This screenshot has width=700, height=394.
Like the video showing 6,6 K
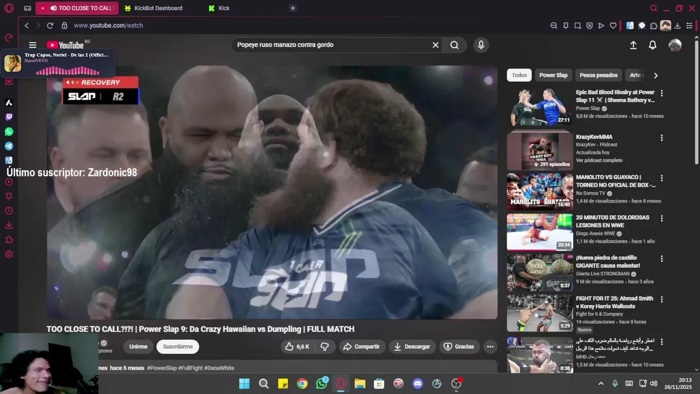tap(297, 346)
